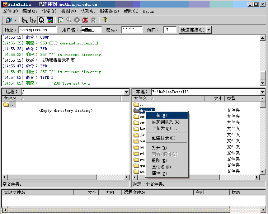Click the 快速连接 button

point(192,30)
